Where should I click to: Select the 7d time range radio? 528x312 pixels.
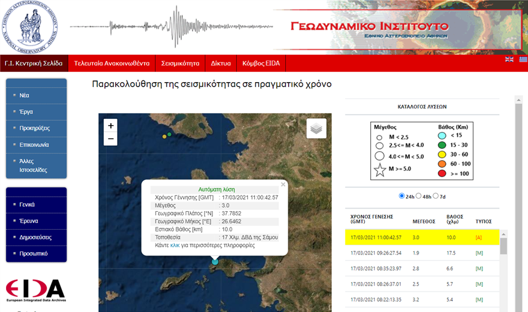pyautogui.click(x=436, y=196)
